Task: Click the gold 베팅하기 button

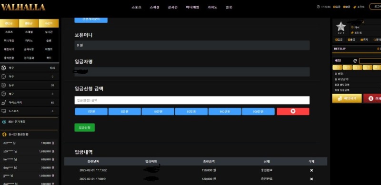Action: pos(347,98)
